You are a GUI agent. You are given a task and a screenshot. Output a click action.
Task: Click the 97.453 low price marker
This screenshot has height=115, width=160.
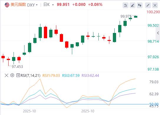point(17,67)
